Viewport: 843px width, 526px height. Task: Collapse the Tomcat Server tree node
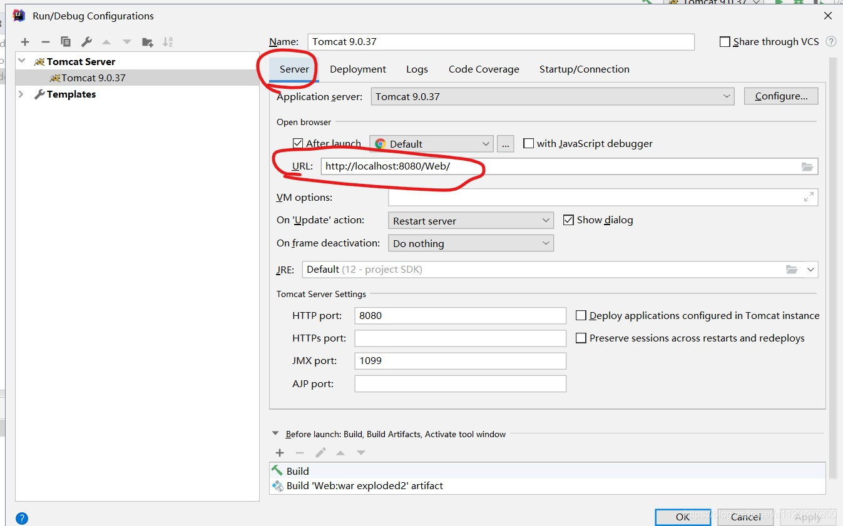(x=22, y=61)
